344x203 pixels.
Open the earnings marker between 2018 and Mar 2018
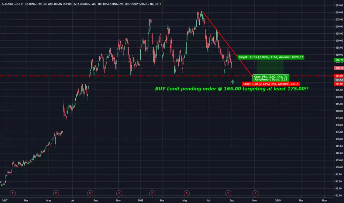[x=152, y=193]
